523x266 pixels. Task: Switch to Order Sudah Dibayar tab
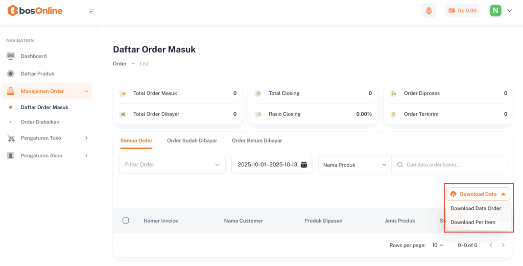point(192,140)
